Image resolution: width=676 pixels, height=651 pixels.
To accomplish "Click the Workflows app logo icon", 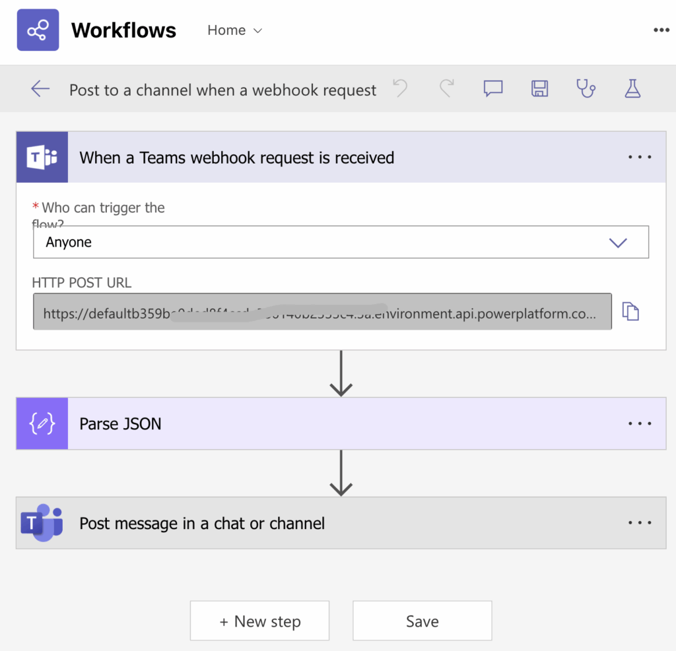I will tap(38, 30).
